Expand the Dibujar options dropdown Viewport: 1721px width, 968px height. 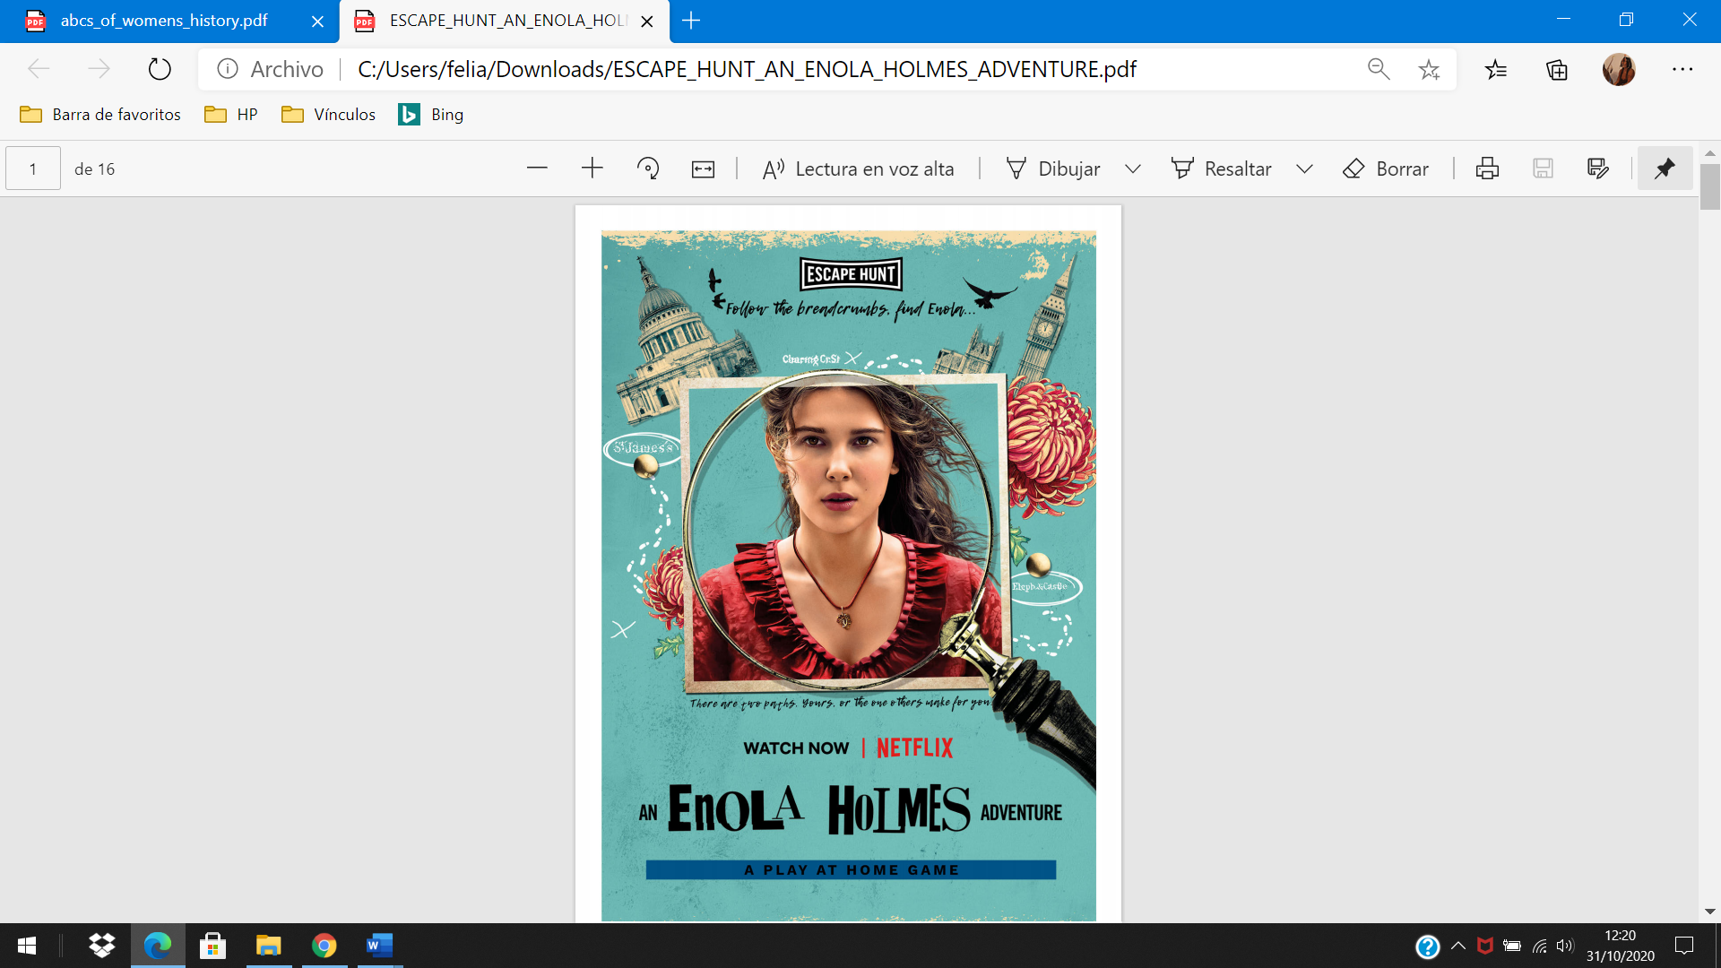coord(1133,169)
